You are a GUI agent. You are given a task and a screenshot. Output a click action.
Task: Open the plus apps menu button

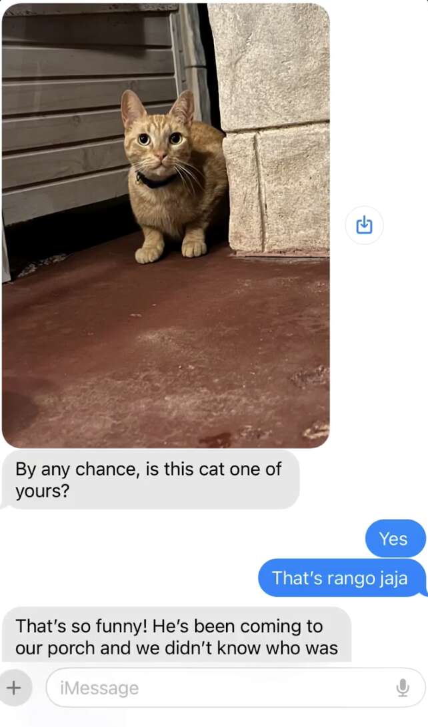tap(15, 687)
